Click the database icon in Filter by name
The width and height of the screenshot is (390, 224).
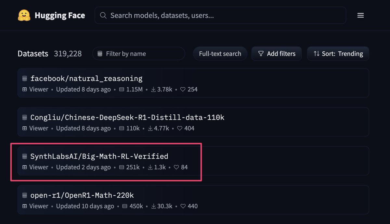tap(100, 54)
